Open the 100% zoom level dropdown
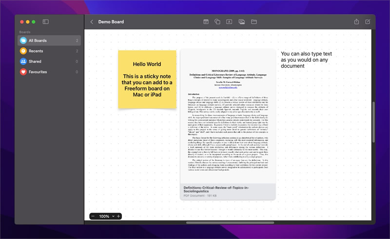This screenshot has width=390, height=239. pyautogui.click(x=107, y=216)
